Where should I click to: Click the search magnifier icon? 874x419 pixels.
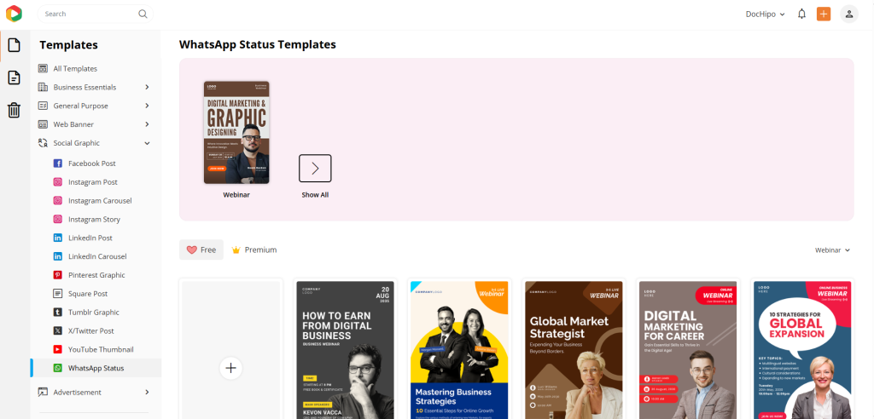[x=143, y=14]
